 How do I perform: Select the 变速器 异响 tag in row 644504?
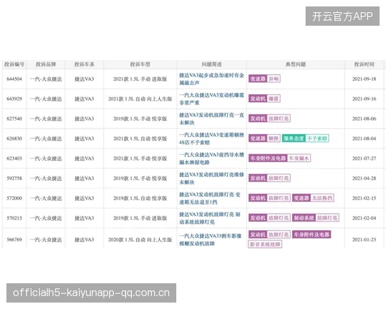(264, 79)
